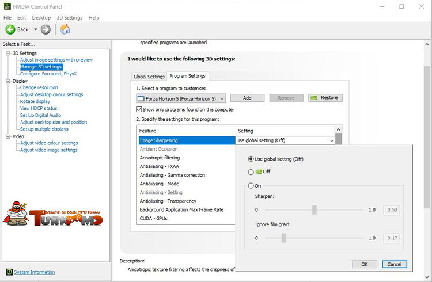Click the Ignore film grain value field 0.17

click(x=392, y=238)
